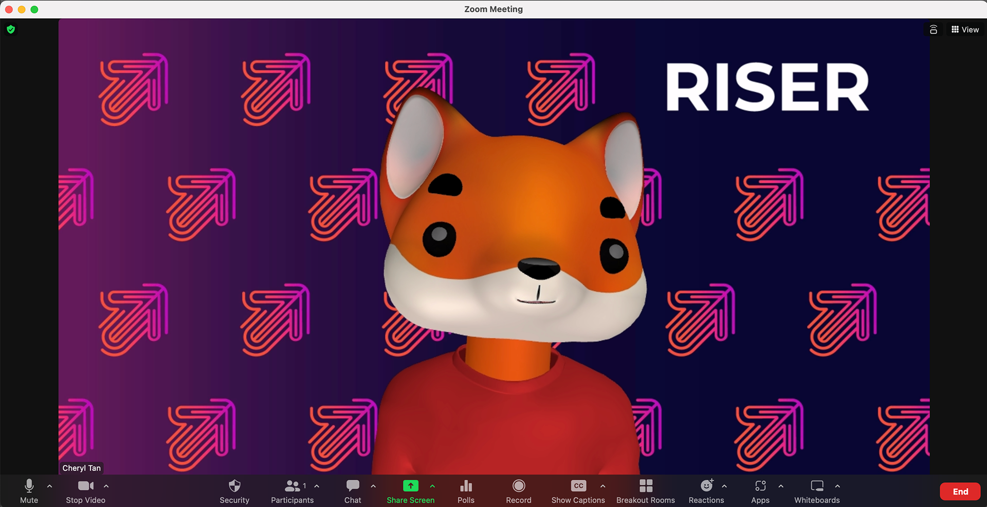Image resolution: width=987 pixels, height=507 pixels.
Task: Open the View layout menu
Action: pyautogui.click(x=965, y=30)
